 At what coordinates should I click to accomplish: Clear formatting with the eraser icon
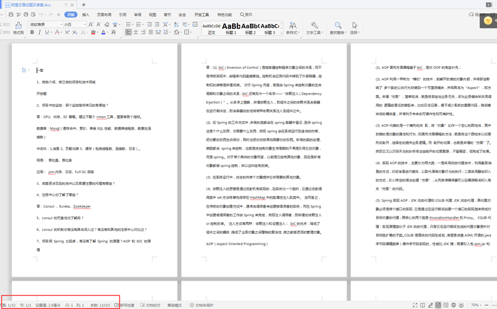pyautogui.click(x=107, y=24)
